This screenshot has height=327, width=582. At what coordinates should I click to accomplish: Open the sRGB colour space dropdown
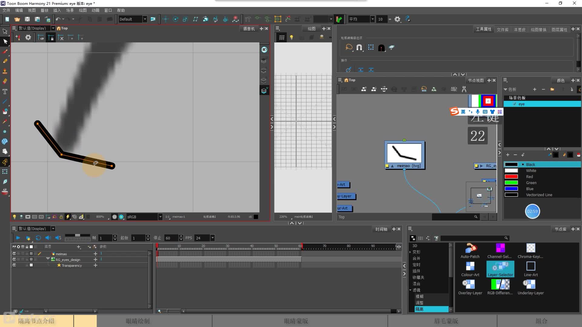coord(160,217)
